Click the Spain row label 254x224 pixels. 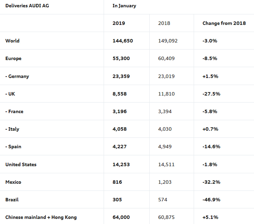[x=13, y=147]
